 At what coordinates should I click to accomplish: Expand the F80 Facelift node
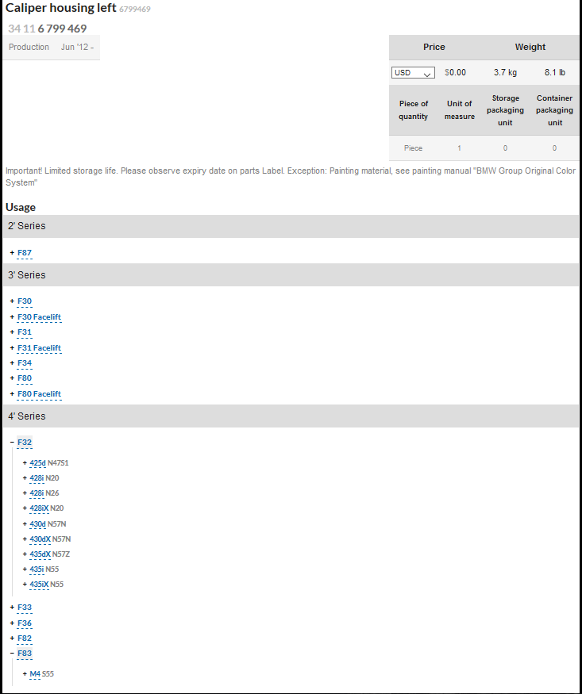pos(12,394)
